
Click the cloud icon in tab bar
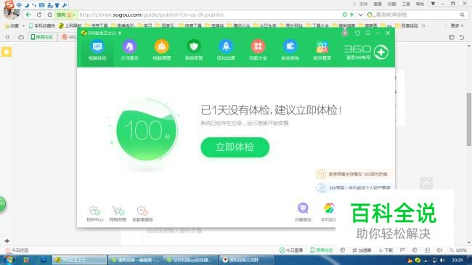[21, 37]
